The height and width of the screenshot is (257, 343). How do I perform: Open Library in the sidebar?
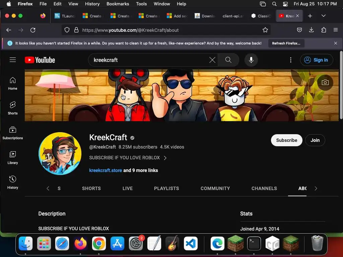pyautogui.click(x=13, y=158)
